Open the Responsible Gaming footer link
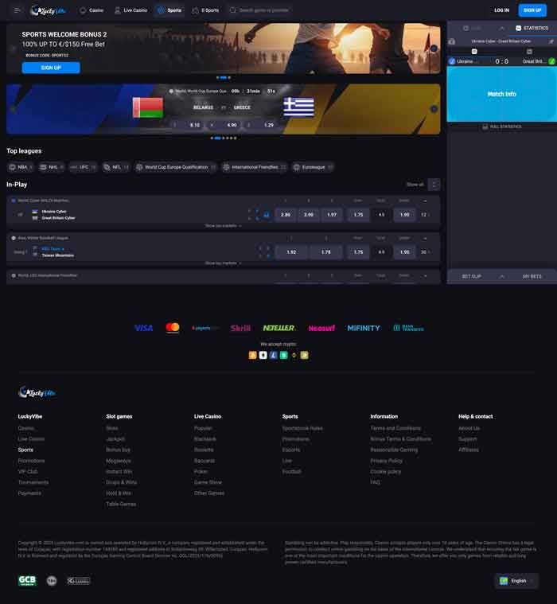557x604 pixels. tap(393, 450)
